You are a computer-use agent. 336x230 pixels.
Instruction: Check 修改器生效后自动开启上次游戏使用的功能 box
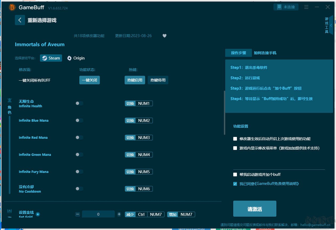click(x=235, y=139)
